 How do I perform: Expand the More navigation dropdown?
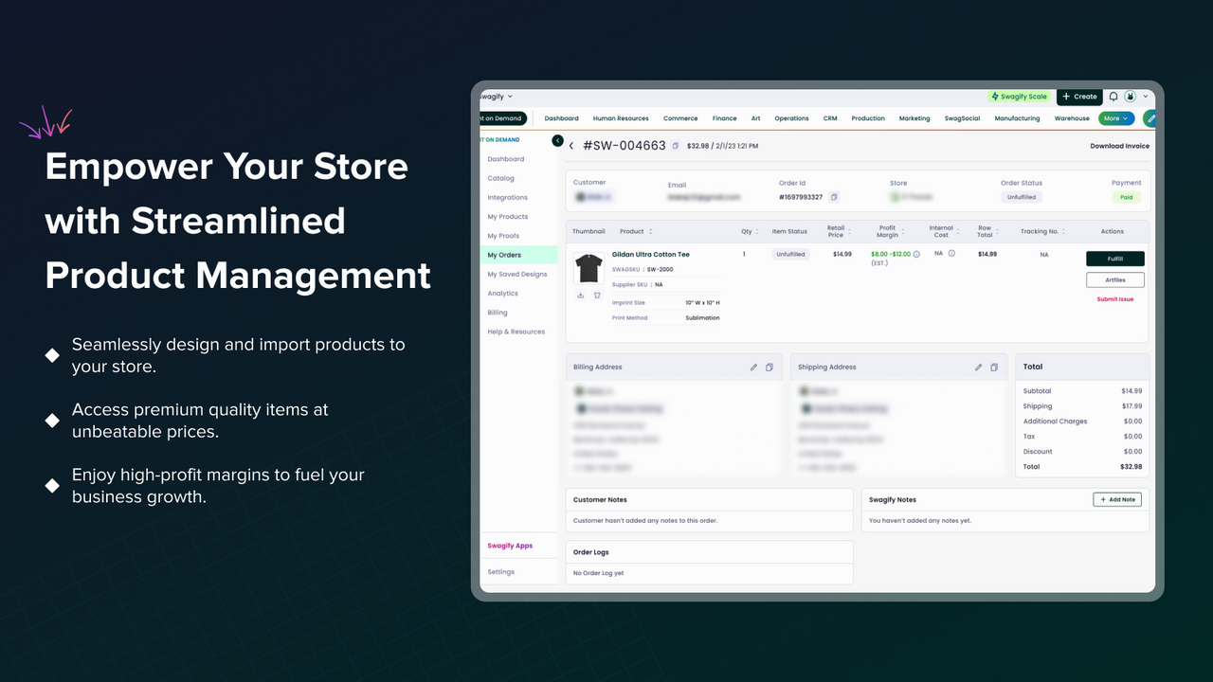[1116, 118]
